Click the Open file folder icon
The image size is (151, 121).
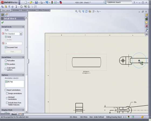click(31, 2)
